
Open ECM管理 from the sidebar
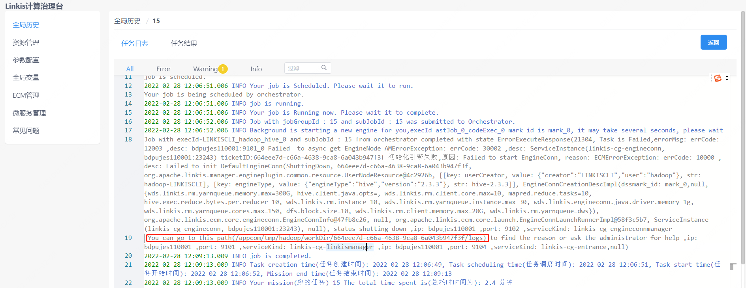coord(26,95)
